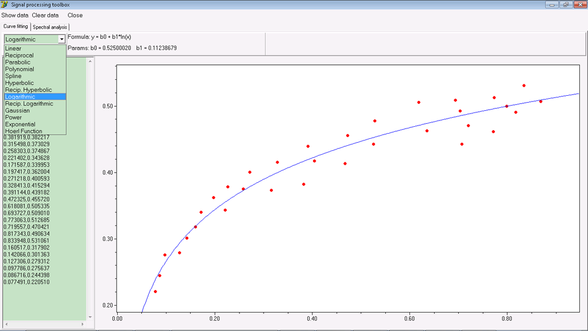Pick the Gaussian fit option
The image size is (588, 331).
tap(17, 110)
